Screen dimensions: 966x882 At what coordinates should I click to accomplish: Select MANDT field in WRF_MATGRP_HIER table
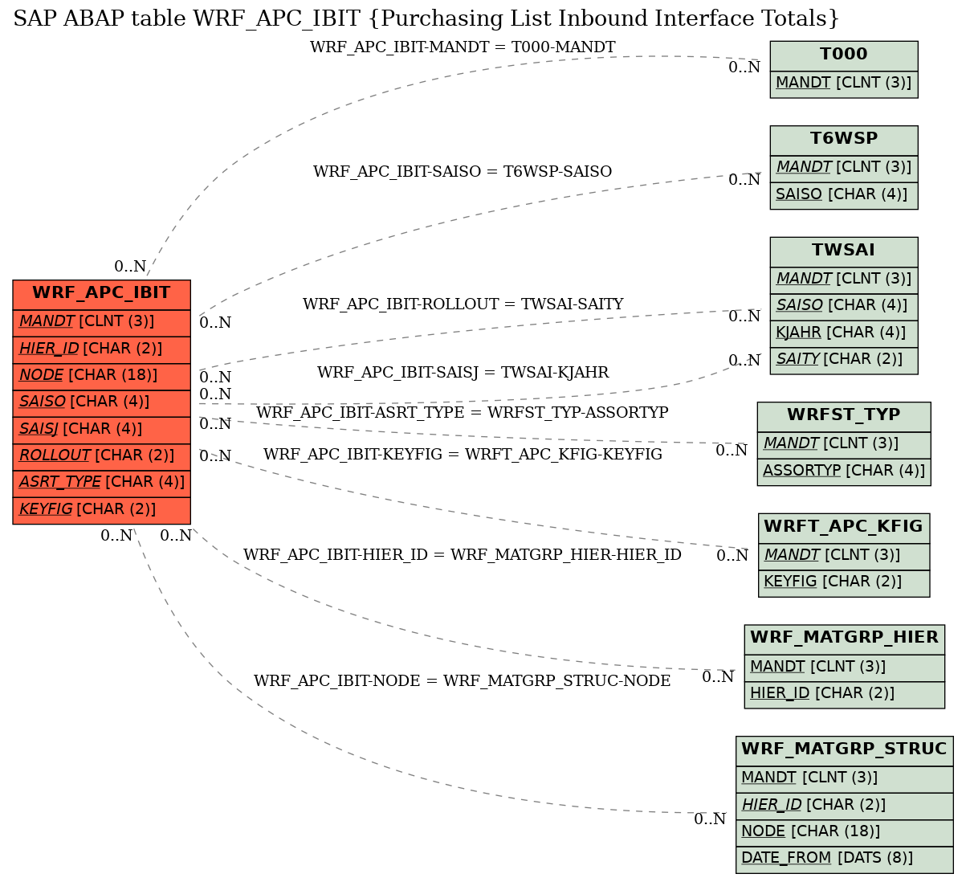[845, 667]
